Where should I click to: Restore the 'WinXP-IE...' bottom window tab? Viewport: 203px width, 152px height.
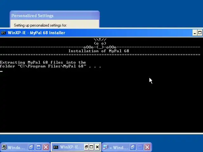pyautogui.click(x=86, y=147)
